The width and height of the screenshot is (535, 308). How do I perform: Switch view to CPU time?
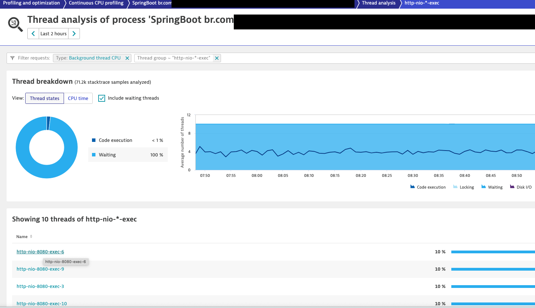tap(78, 98)
